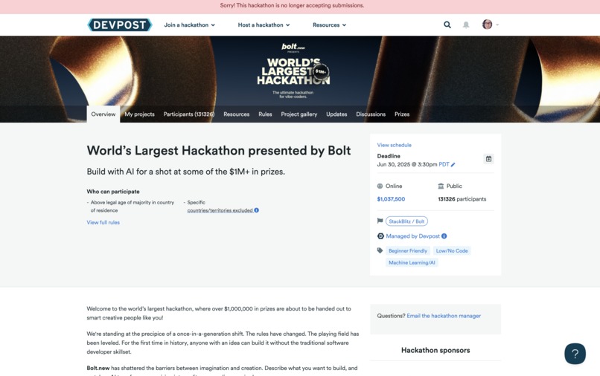Open the Prizes tab
The image size is (600, 376).
(402, 114)
